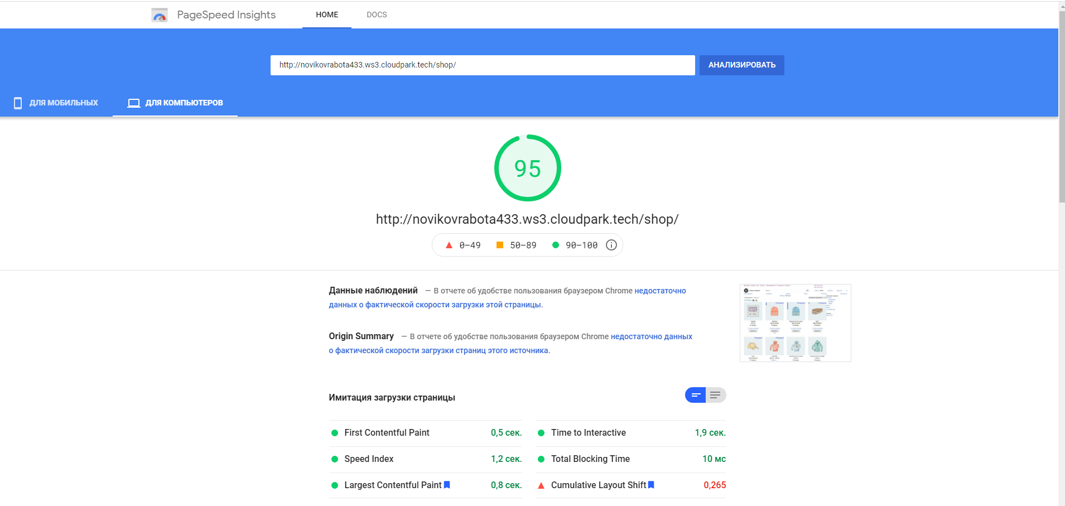Screen dimensions: 1065x506
Task: Click the vertical scrollbar thumb
Action: 1062,106
